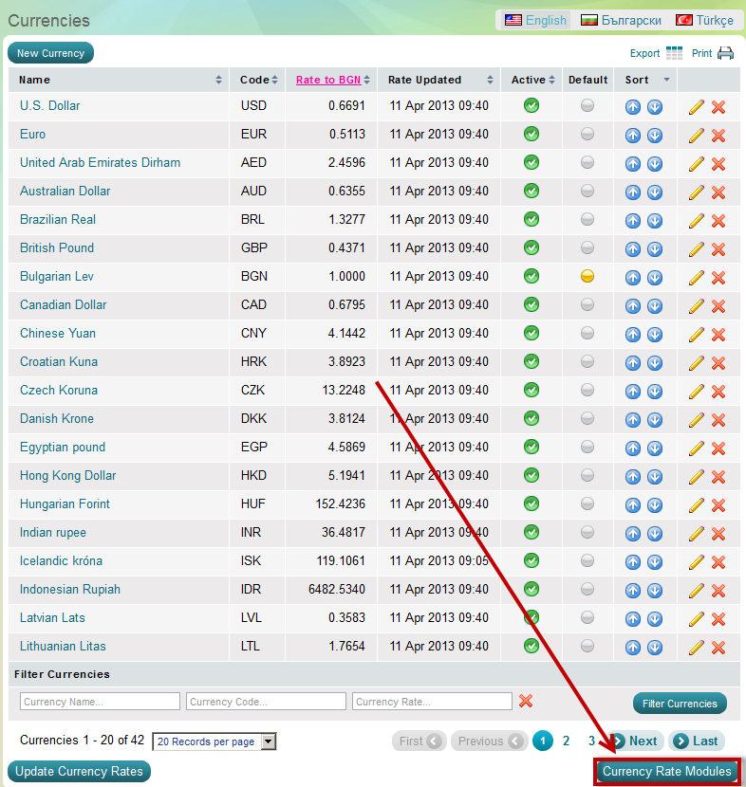
Task: Move Brazilian Real down in sort order
Action: [x=655, y=220]
